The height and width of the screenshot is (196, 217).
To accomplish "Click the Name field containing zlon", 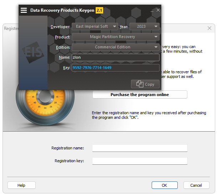I will pos(116,57).
